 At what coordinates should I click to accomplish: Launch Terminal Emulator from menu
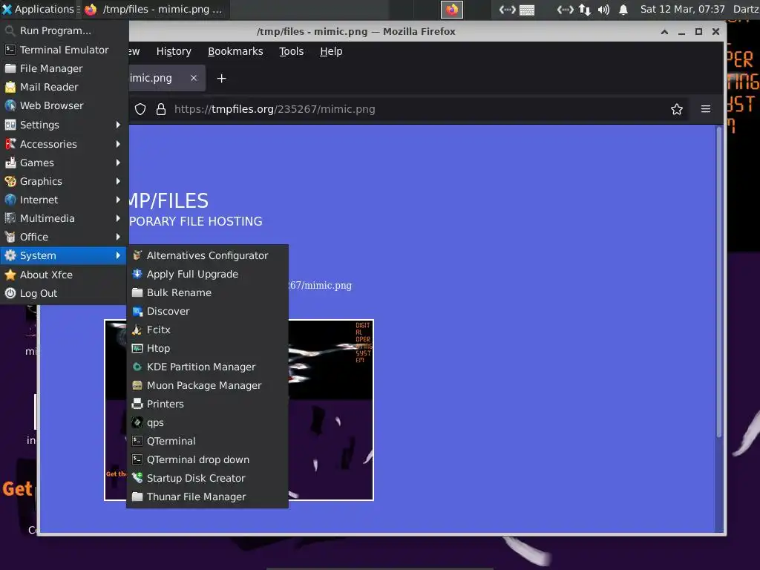tap(64, 50)
